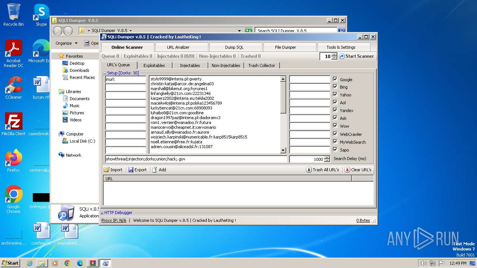Expand the HTTP Debugger section
This screenshot has height=268, width=477.
coord(102,213)
